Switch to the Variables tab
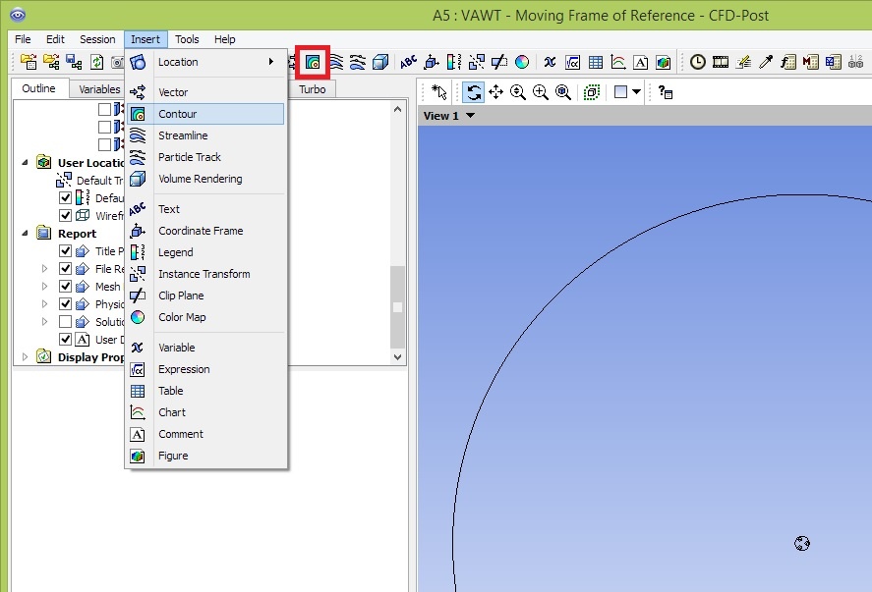Screen dimensions: 872x592 point(99,89)
